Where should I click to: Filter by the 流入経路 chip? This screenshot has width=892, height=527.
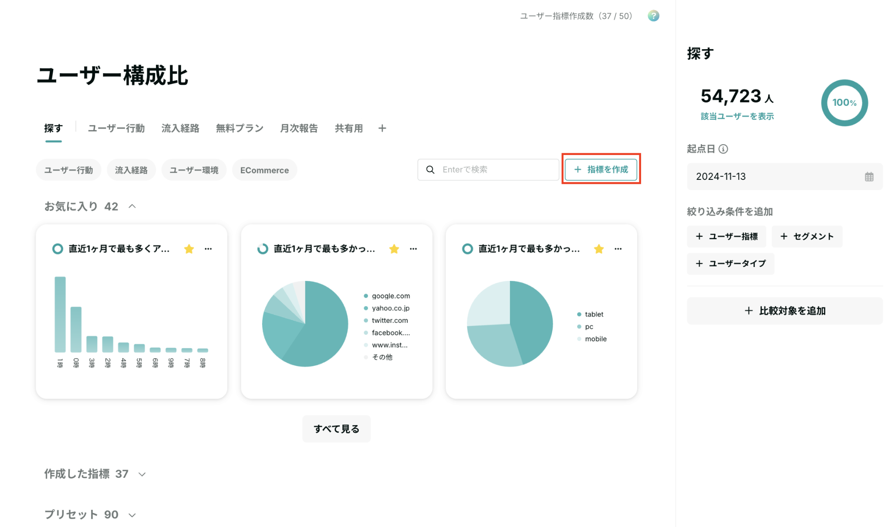click(x=131, y=170)
